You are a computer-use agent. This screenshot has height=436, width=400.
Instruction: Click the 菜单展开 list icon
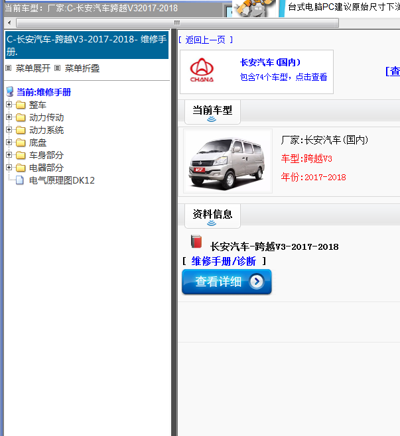coord(9,68)
